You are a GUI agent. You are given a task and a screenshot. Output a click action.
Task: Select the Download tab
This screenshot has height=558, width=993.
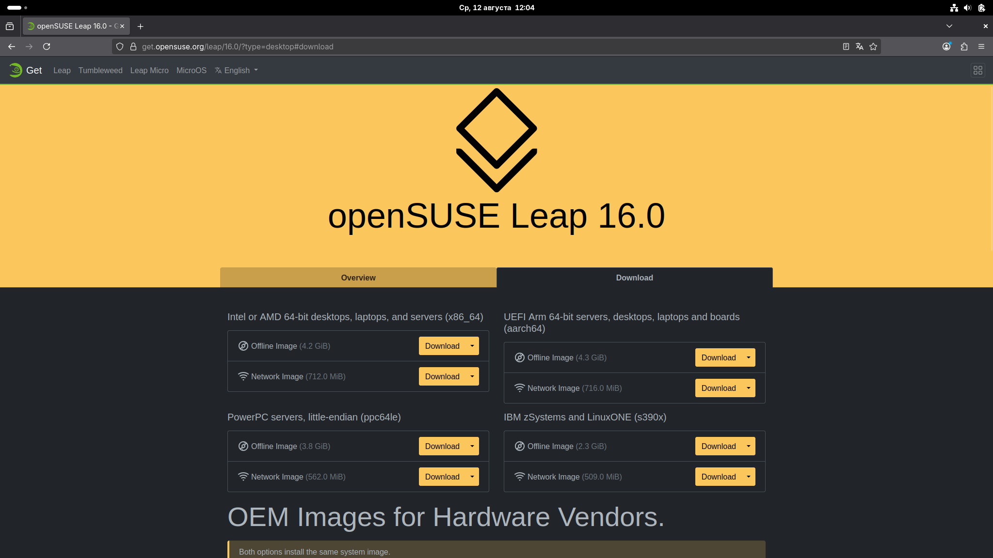coord(634,278)
